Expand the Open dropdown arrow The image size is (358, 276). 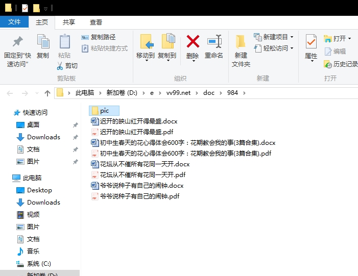coord(349,39)
